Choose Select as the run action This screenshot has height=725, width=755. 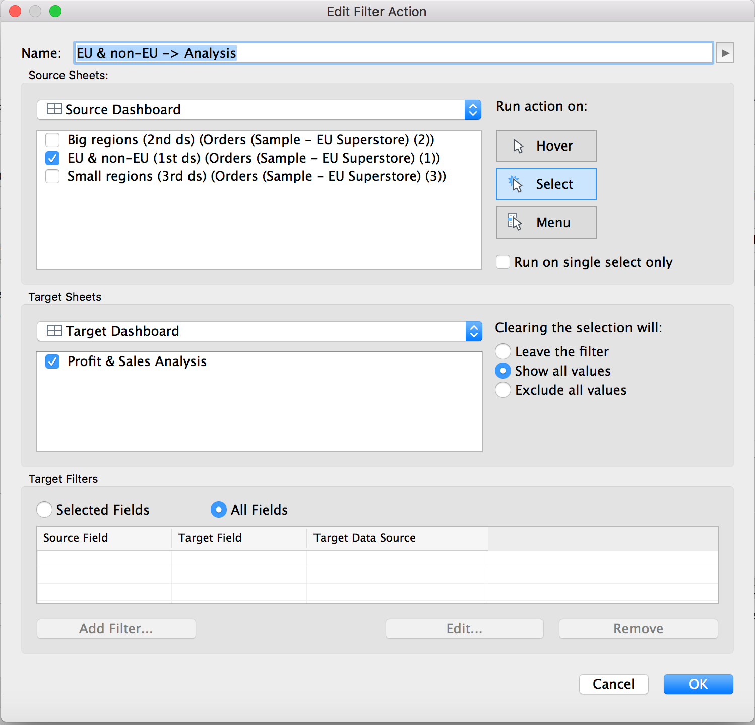(x=546, y=184)
